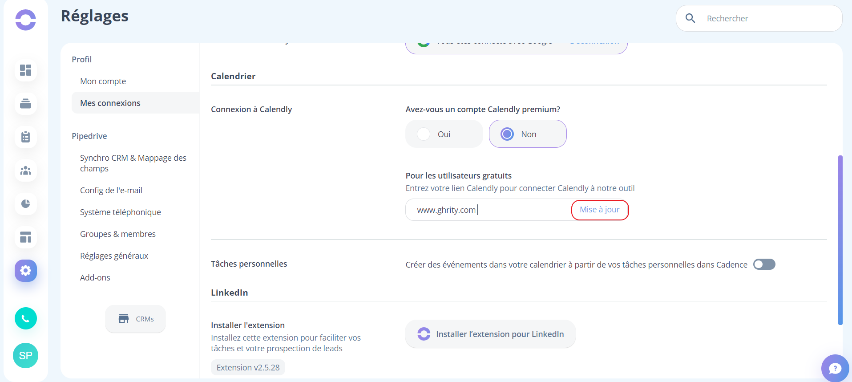This screenshot has height=382, width=852.
Task: Click the Connexion à Calendly label
Action: [251, 110]
